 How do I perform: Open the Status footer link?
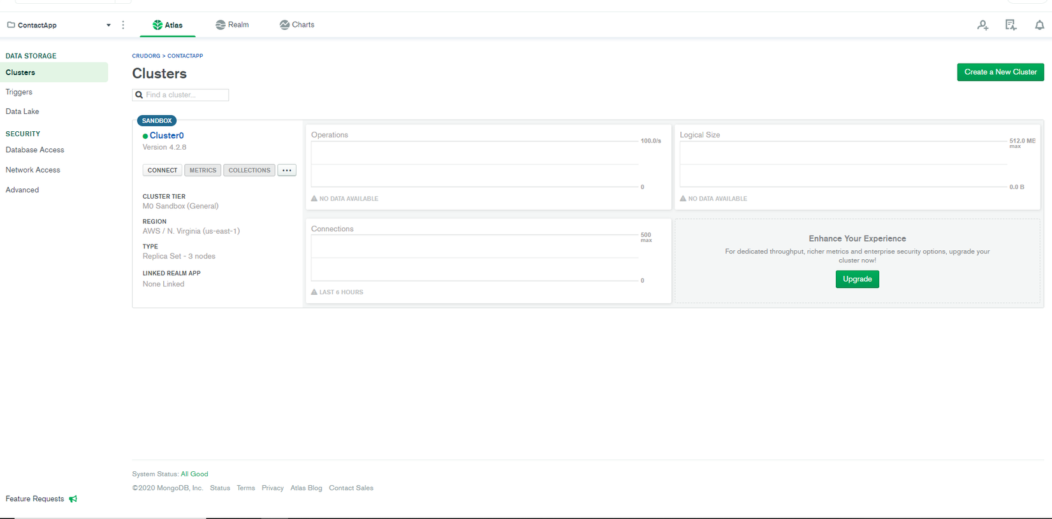click(x=220, y=488)
